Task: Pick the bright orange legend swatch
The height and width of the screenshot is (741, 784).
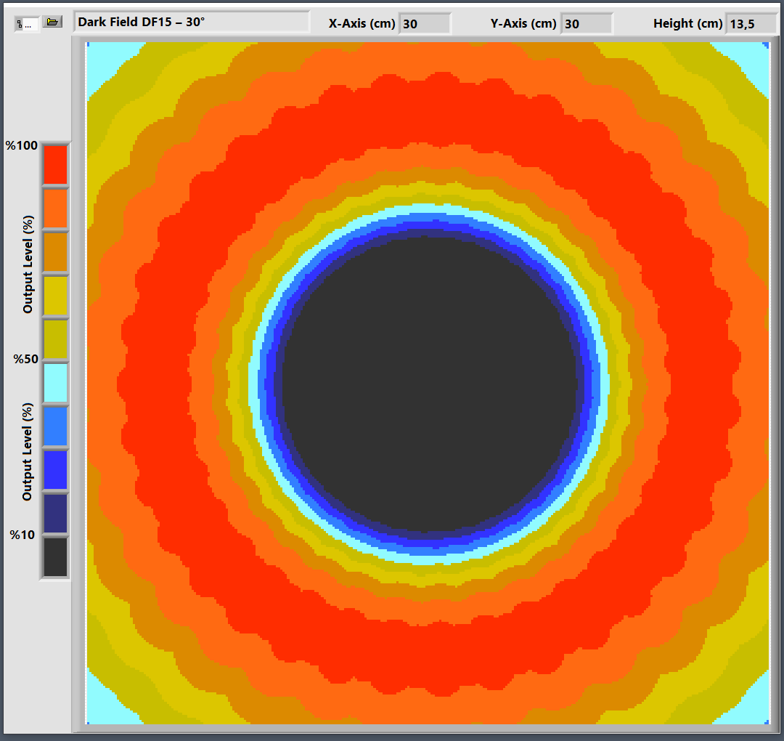Action: click(55, 208)
